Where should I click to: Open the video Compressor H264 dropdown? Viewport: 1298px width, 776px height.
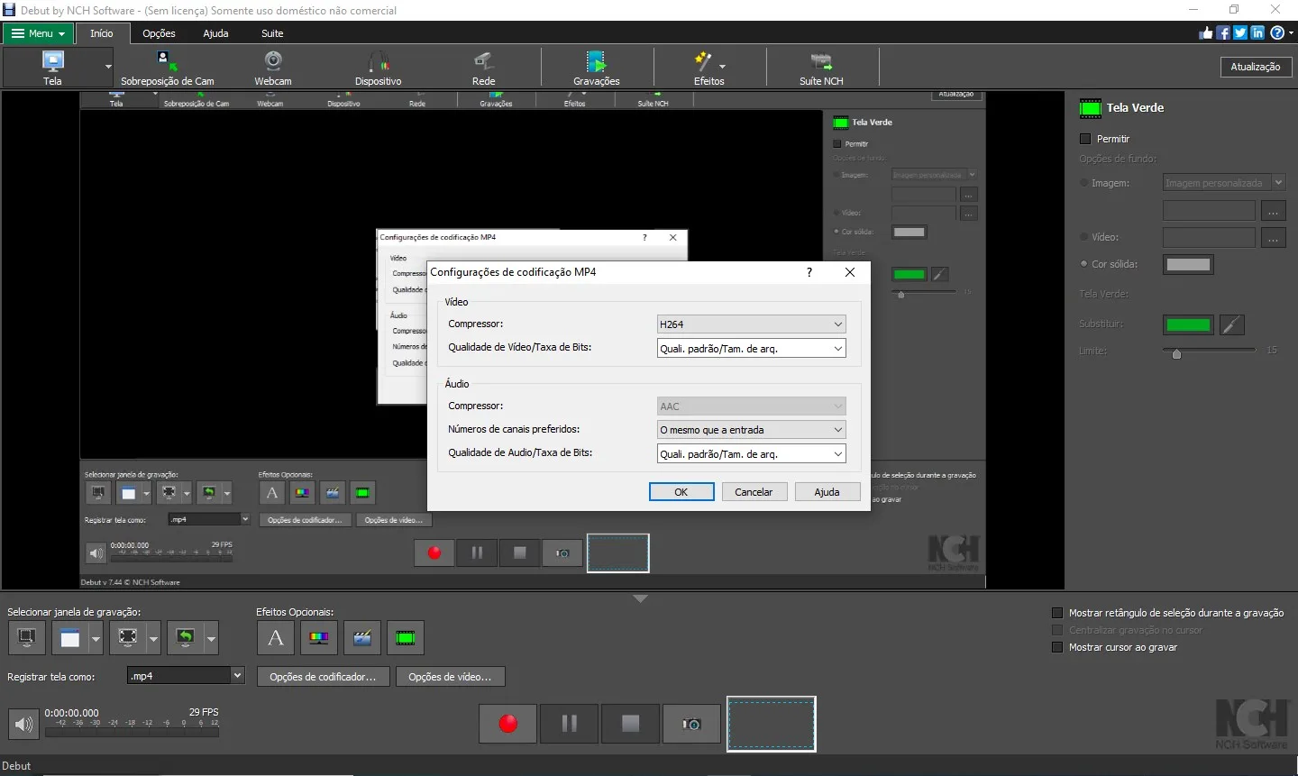(x=752, y=324)
